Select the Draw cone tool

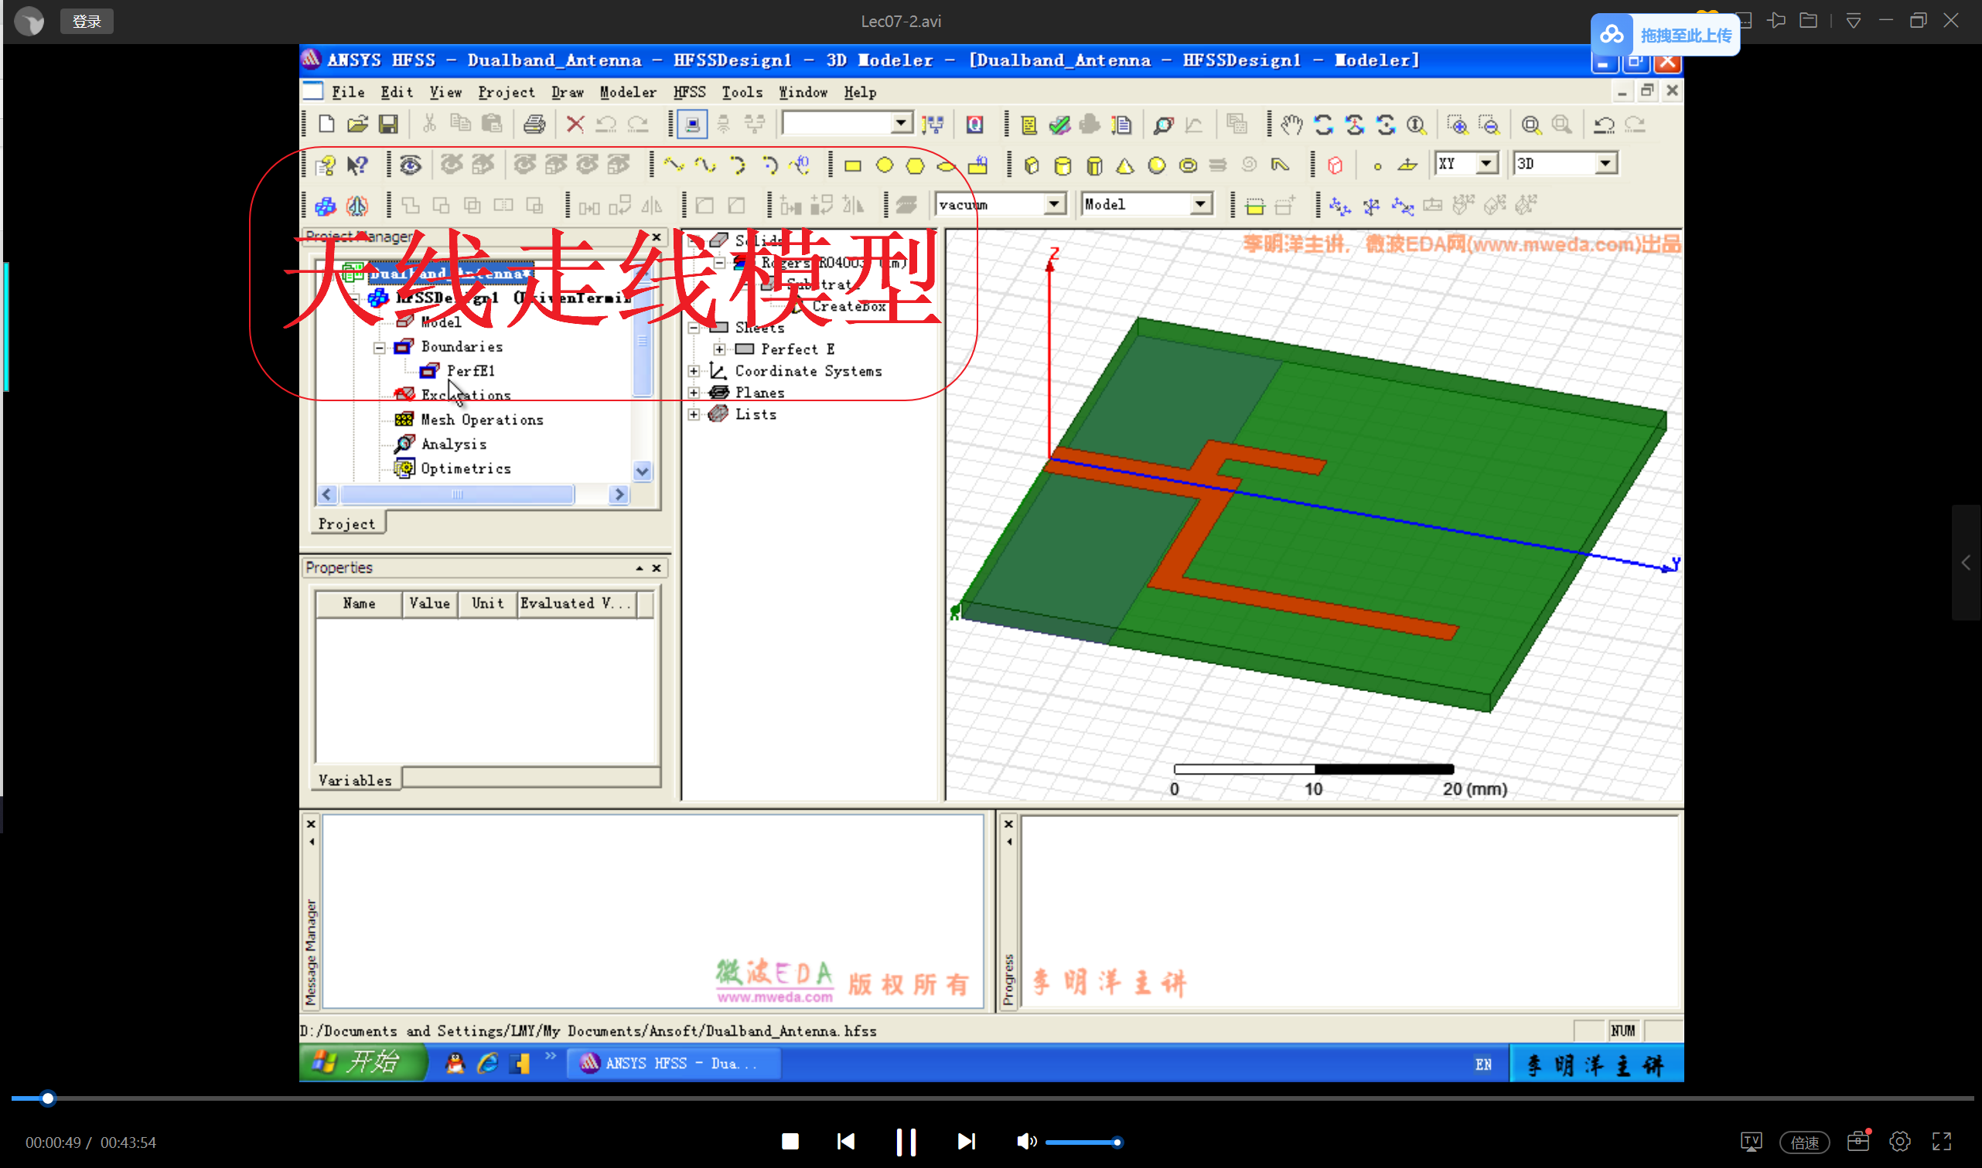point(1125,165)
